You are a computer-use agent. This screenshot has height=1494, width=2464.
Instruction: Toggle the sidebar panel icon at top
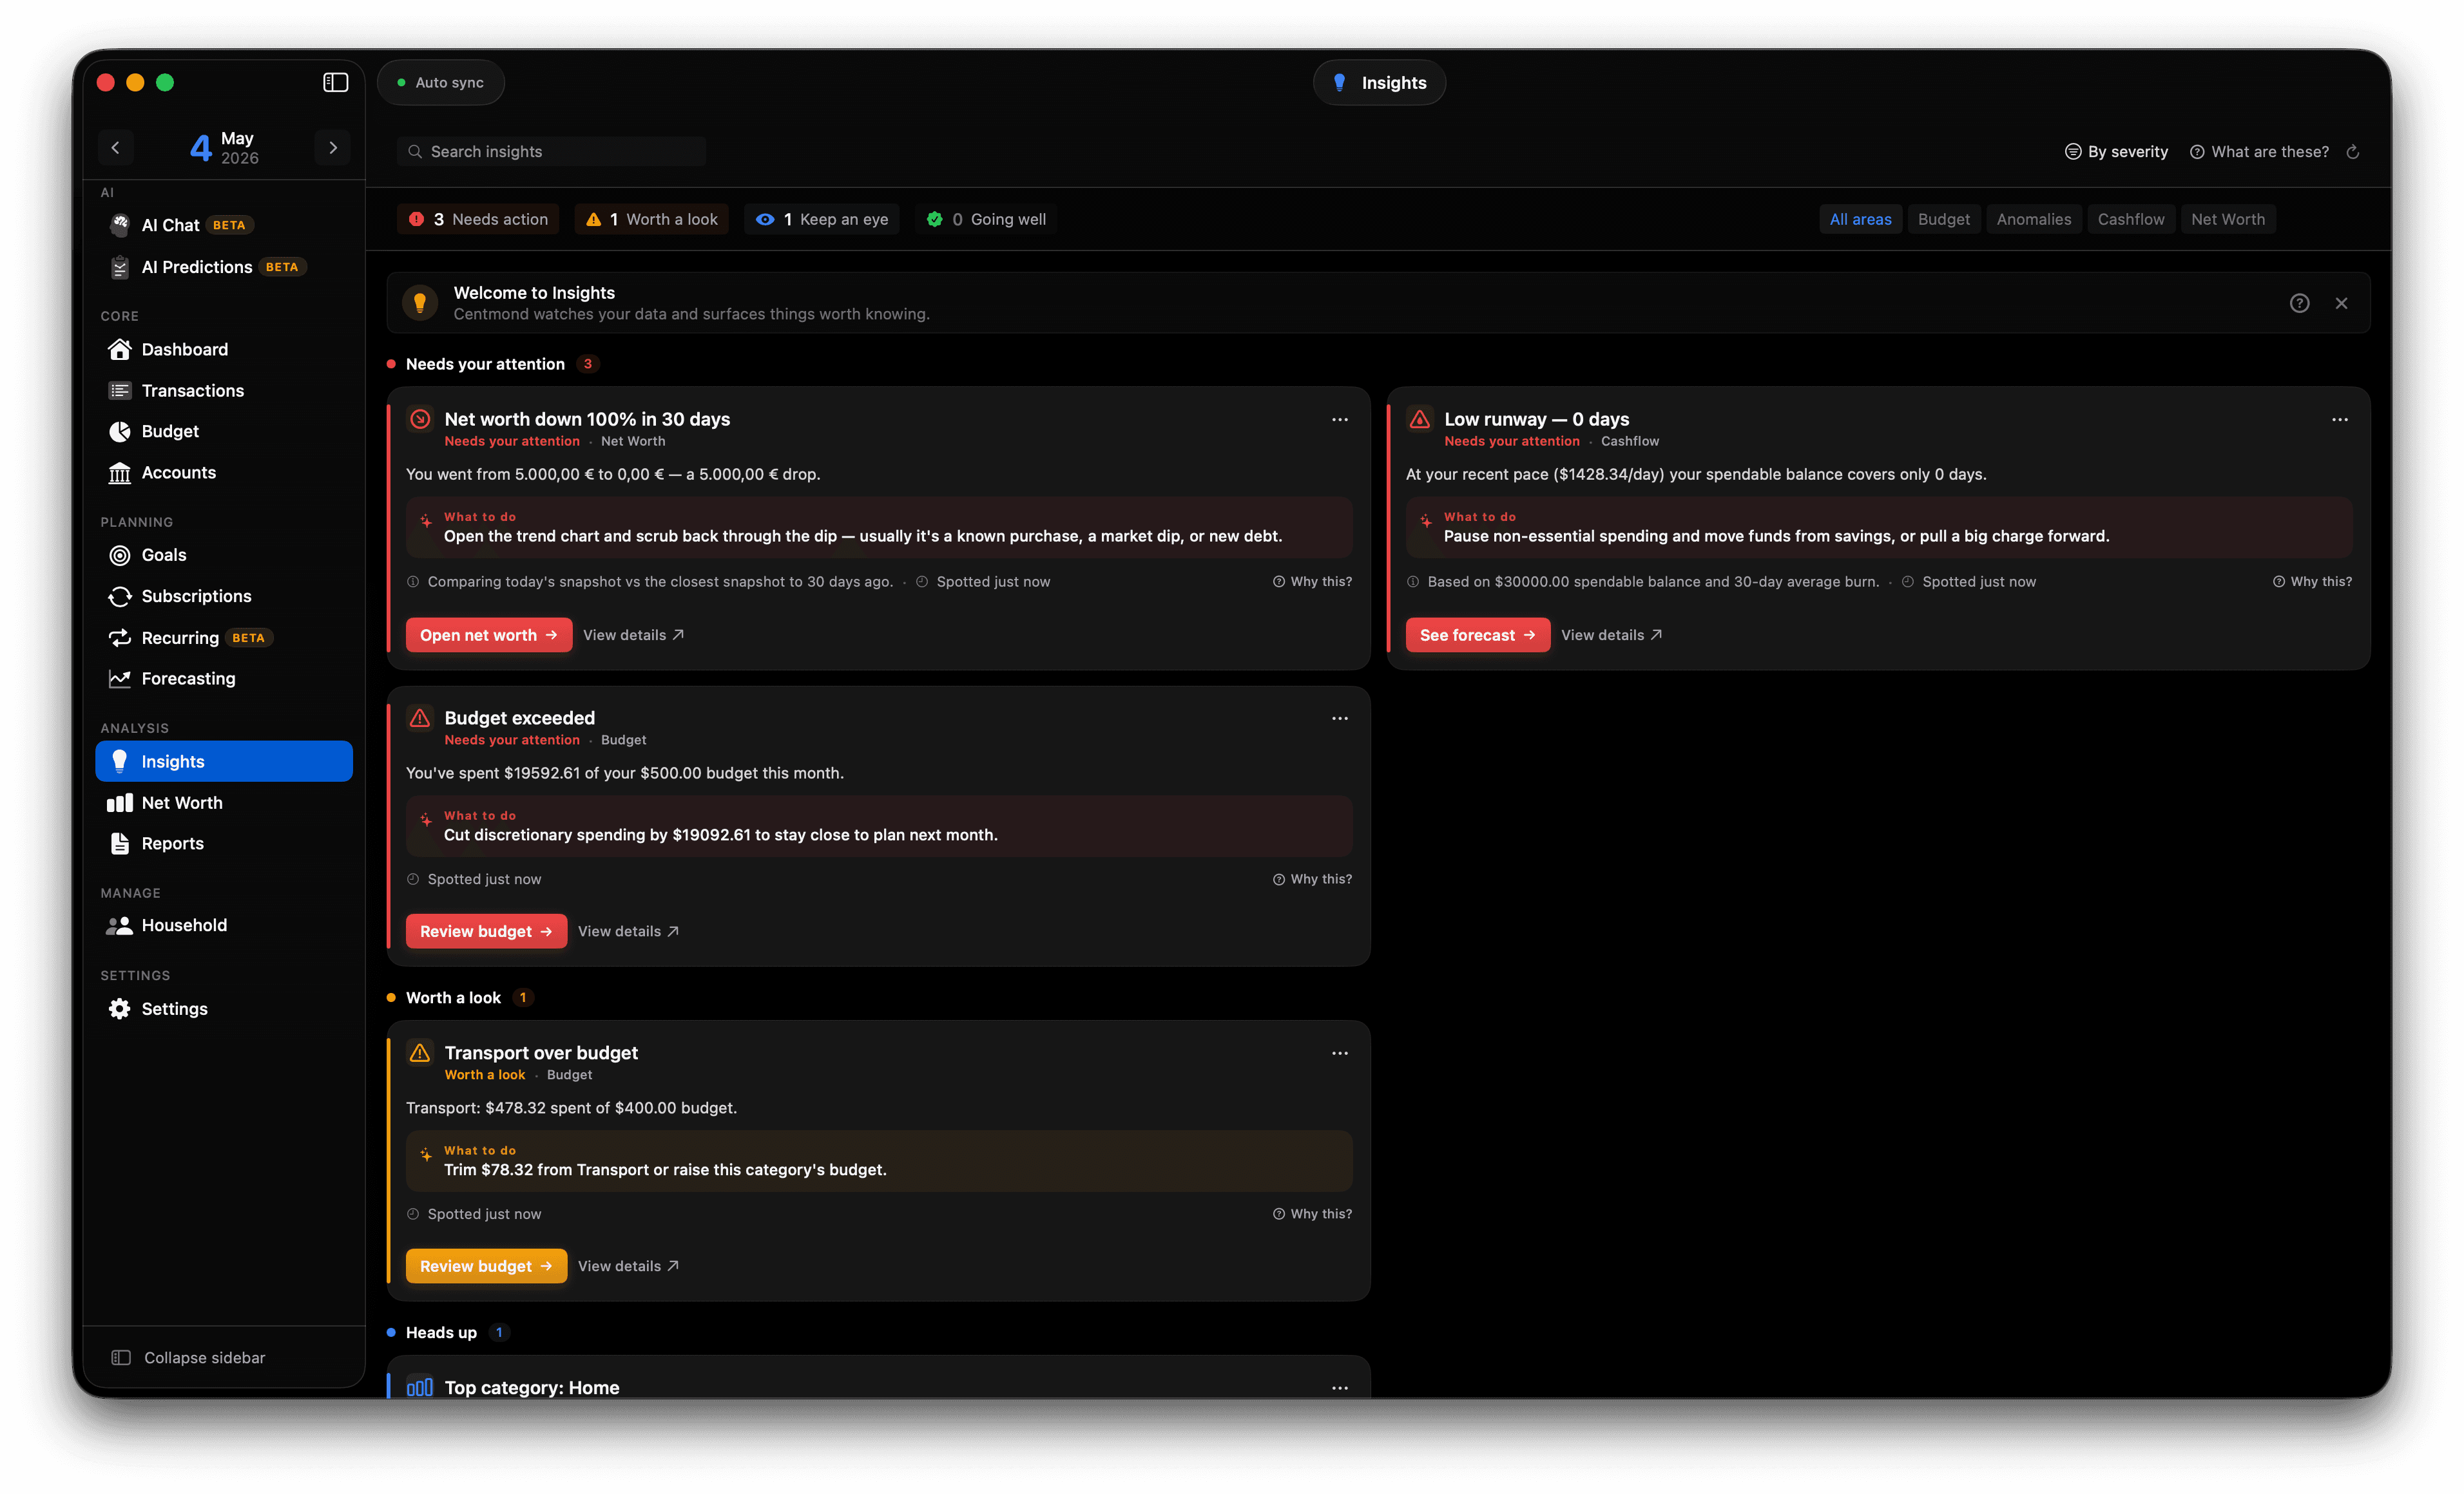pos(335,82)
